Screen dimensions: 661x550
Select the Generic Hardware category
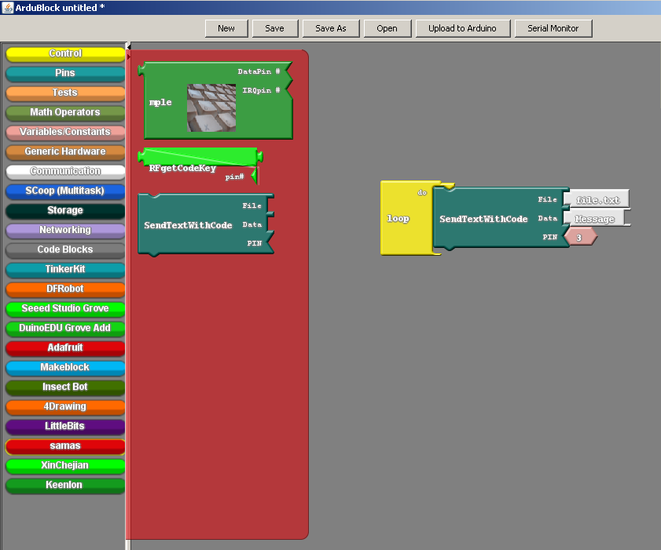tap(65, 152)
